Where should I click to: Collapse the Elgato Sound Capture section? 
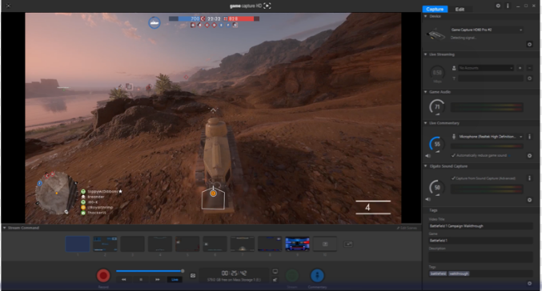coord(425,166)
